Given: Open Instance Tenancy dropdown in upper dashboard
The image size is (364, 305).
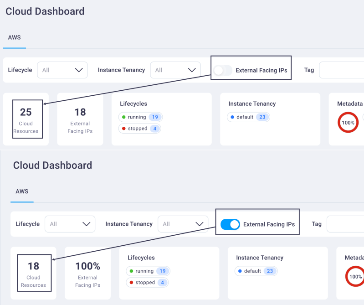Looking at the screenshot, I should pos(175,70).
